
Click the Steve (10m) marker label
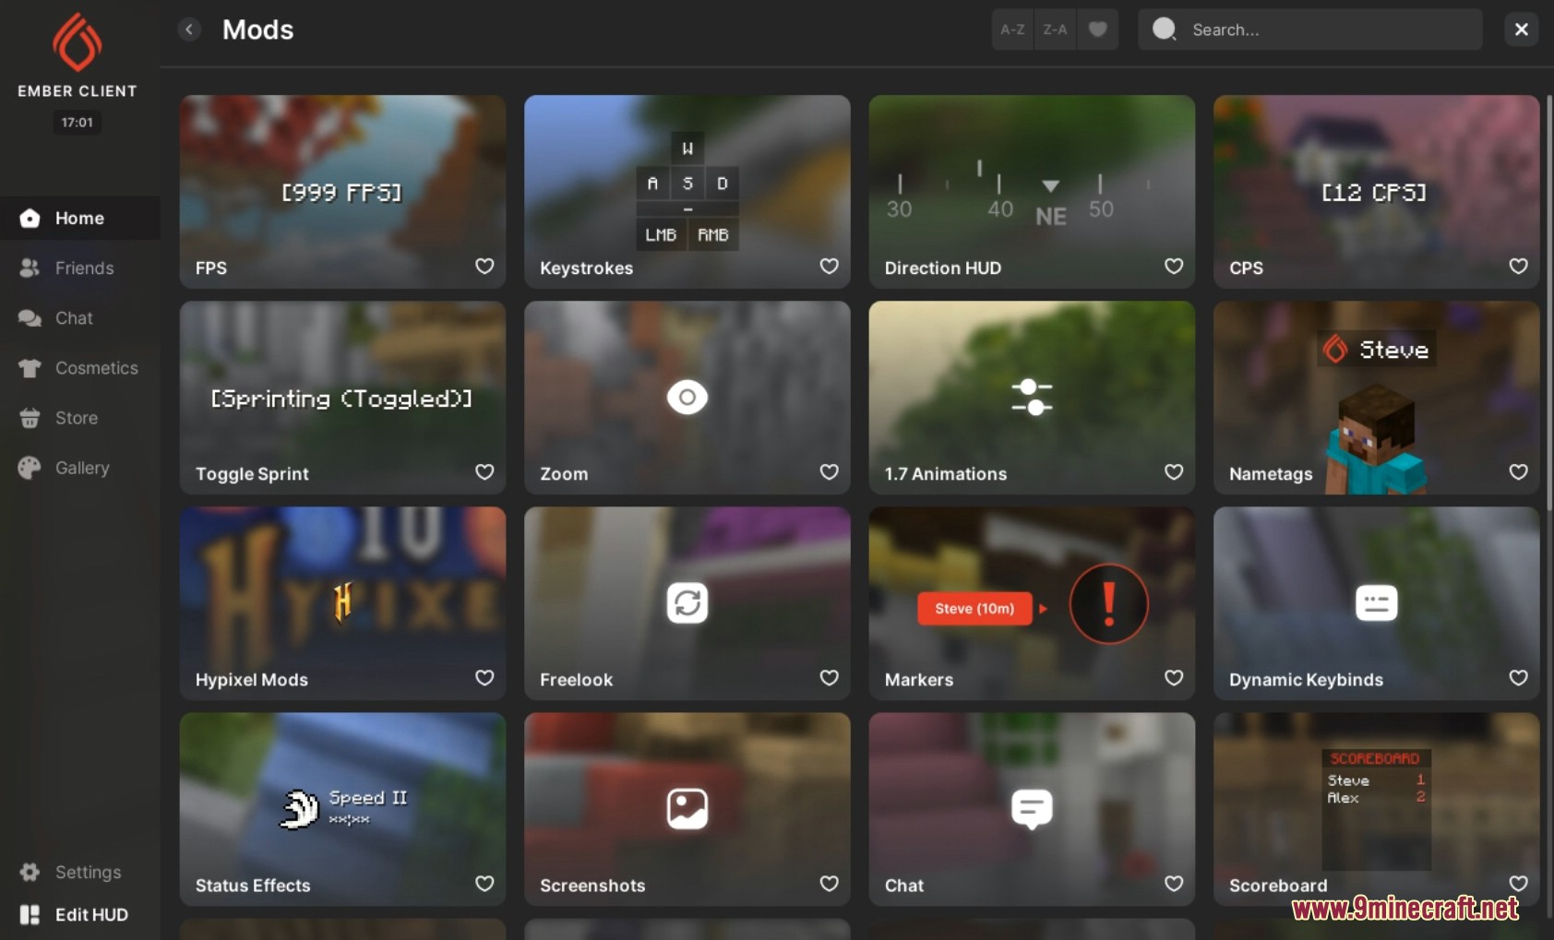[974, 609]
